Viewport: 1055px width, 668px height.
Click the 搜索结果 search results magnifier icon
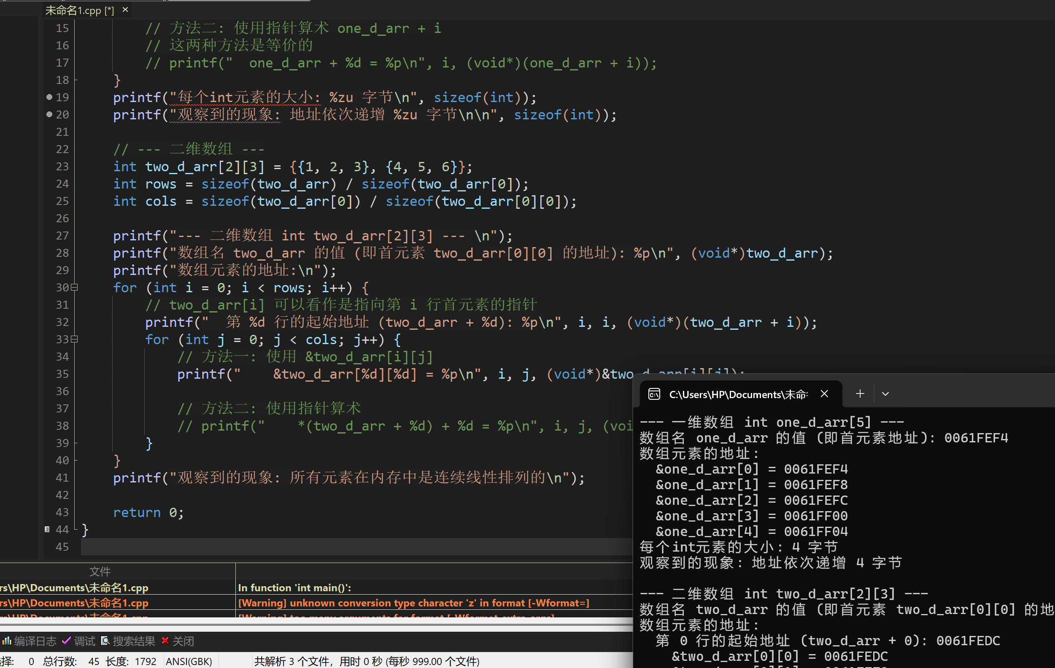[105, 641]
